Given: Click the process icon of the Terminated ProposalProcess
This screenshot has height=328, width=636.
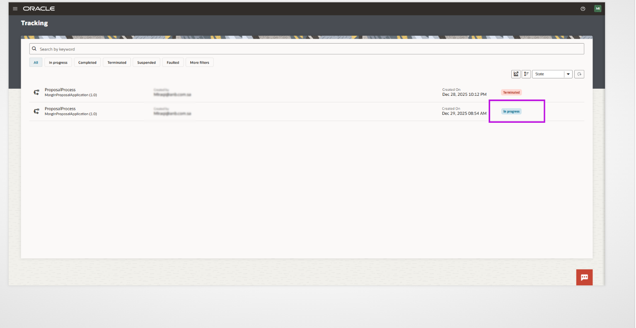Looking at the screenshot, I should point(36,92).
